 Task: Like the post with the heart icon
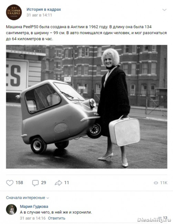(10, 183)
